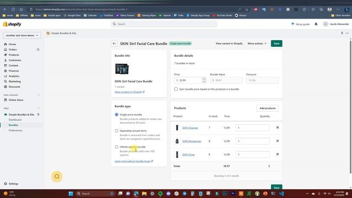This screenshot has height=198, width=352.
Task: Remove SKIN Cleanser from bundle
Action: pyautogui.click(x=277, y=128)
